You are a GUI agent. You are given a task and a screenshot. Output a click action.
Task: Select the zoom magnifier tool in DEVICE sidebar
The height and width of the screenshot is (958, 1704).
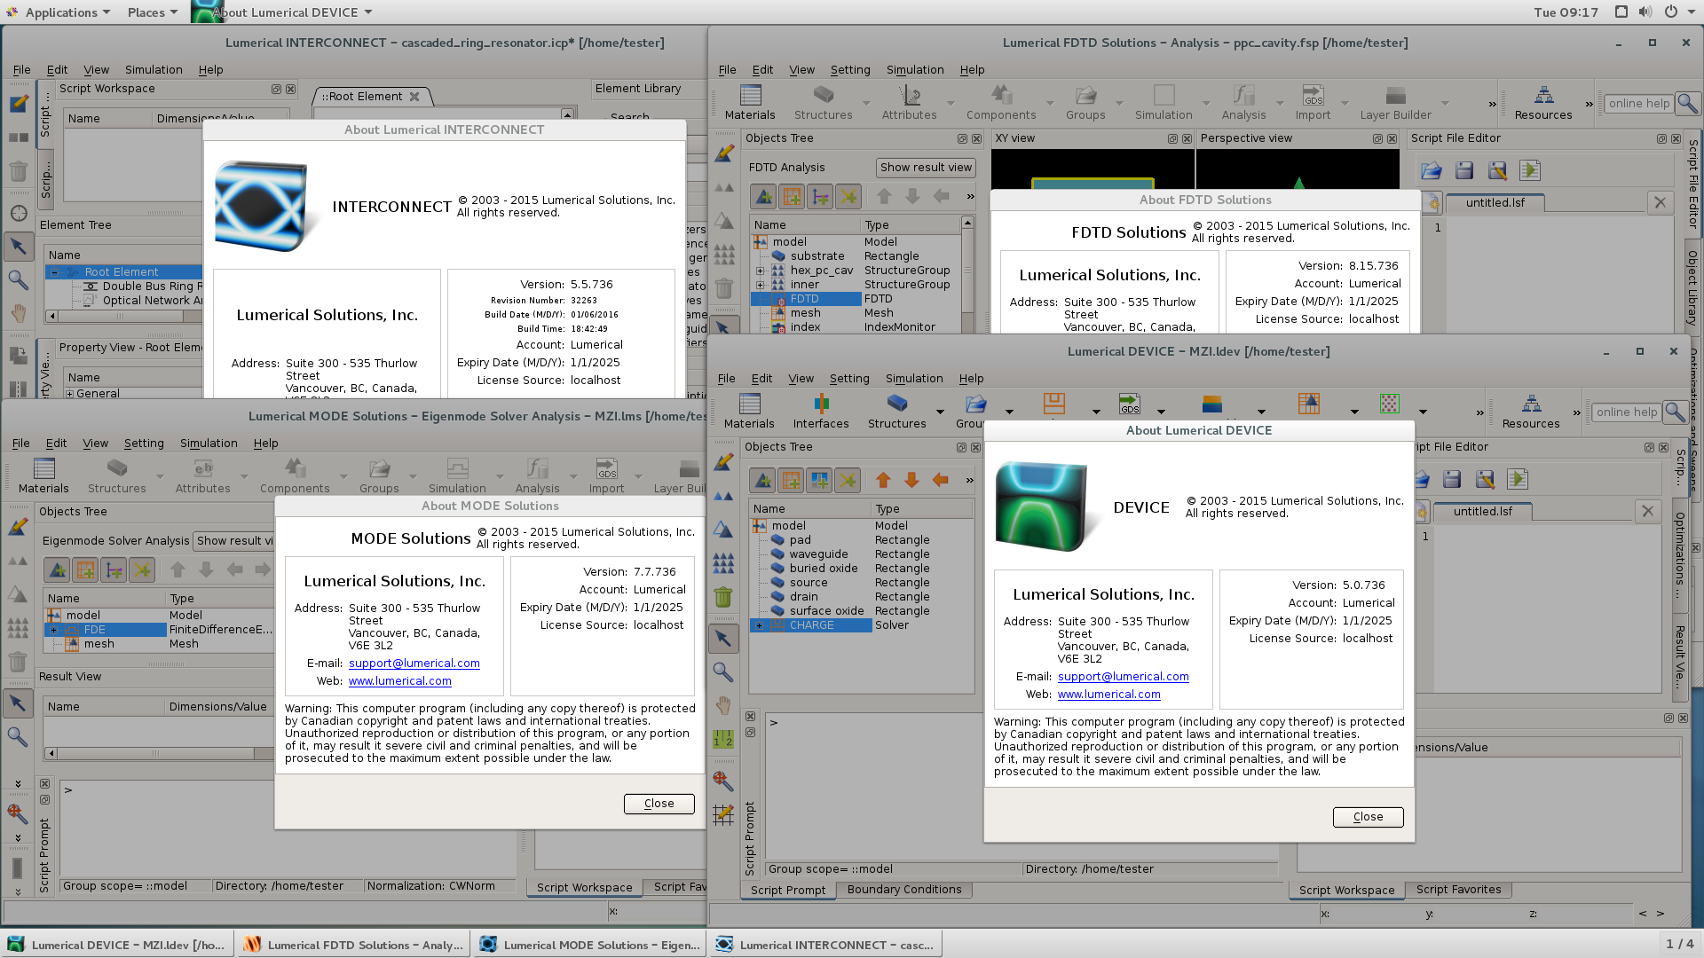point(723,671)
